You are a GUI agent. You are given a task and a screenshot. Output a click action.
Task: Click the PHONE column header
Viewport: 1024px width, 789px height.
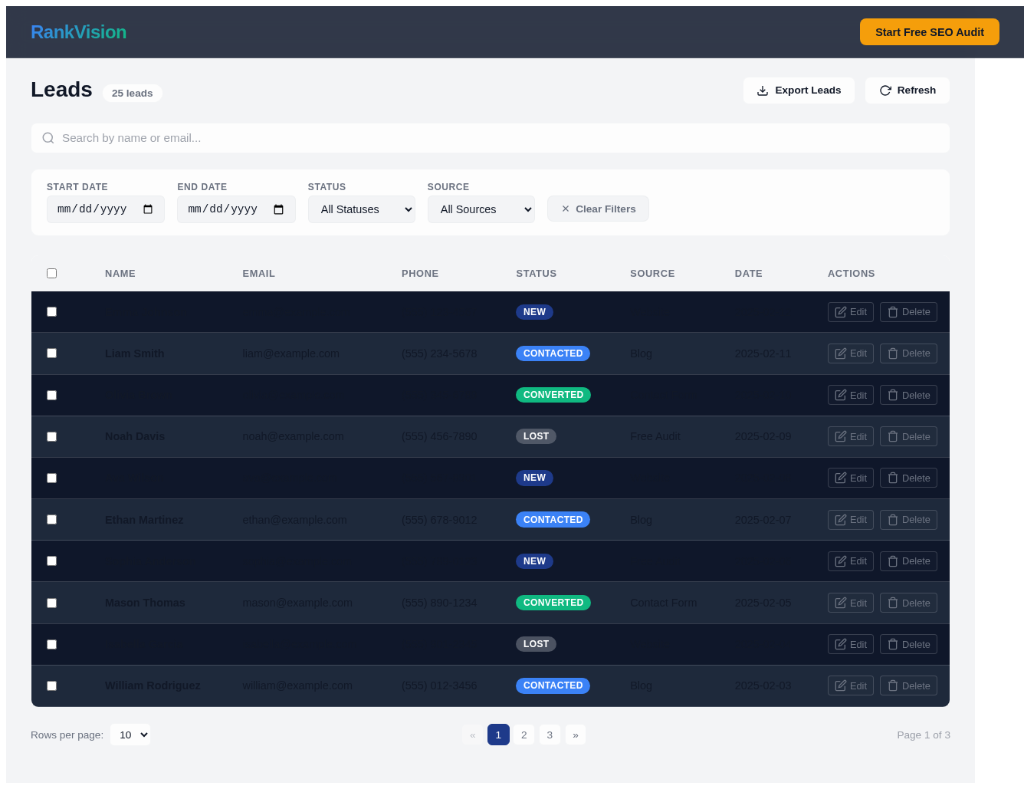tap(420, 274)
